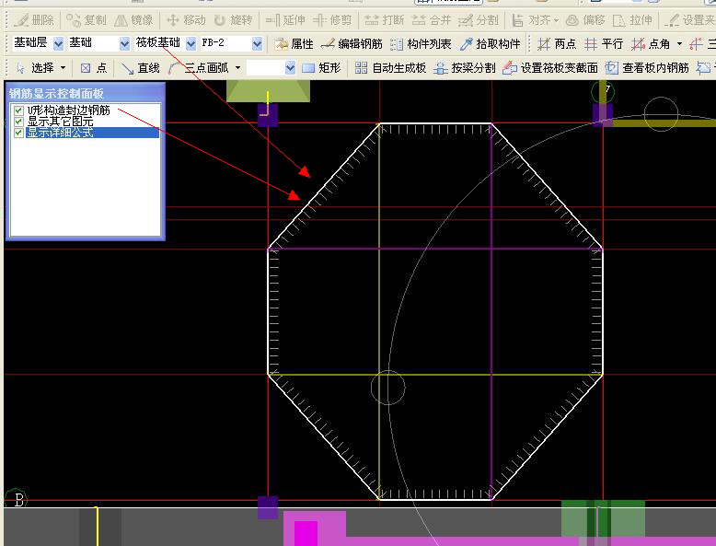Select the 打断 (break) tool
Screen dimensions: 716x546
coord(385,20)
